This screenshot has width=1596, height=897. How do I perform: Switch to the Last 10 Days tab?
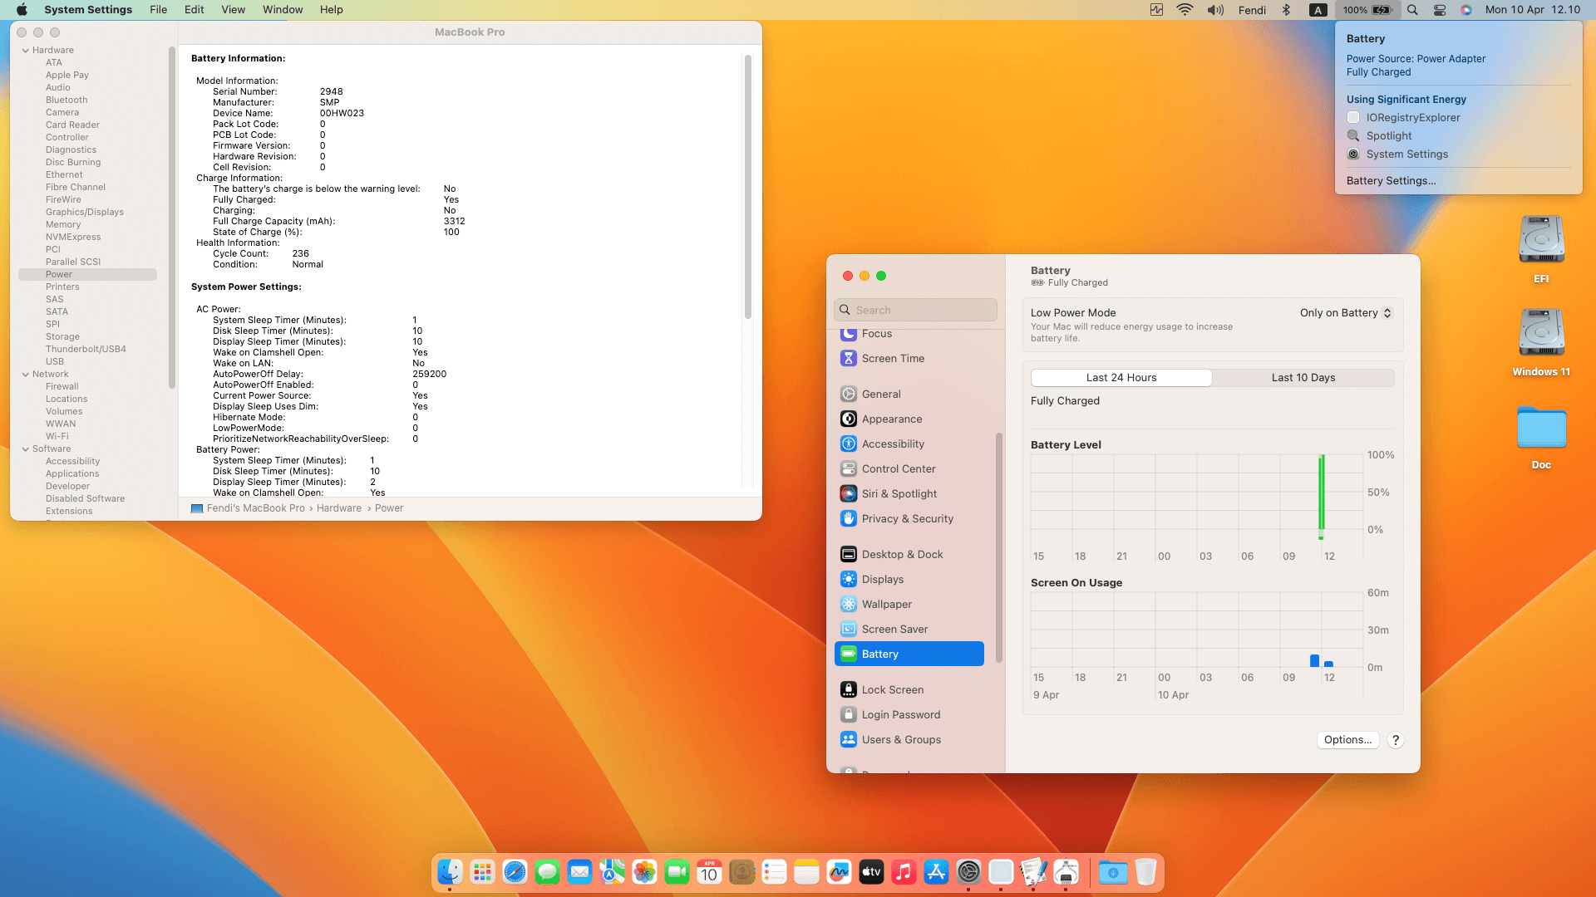pos(1303,378)
